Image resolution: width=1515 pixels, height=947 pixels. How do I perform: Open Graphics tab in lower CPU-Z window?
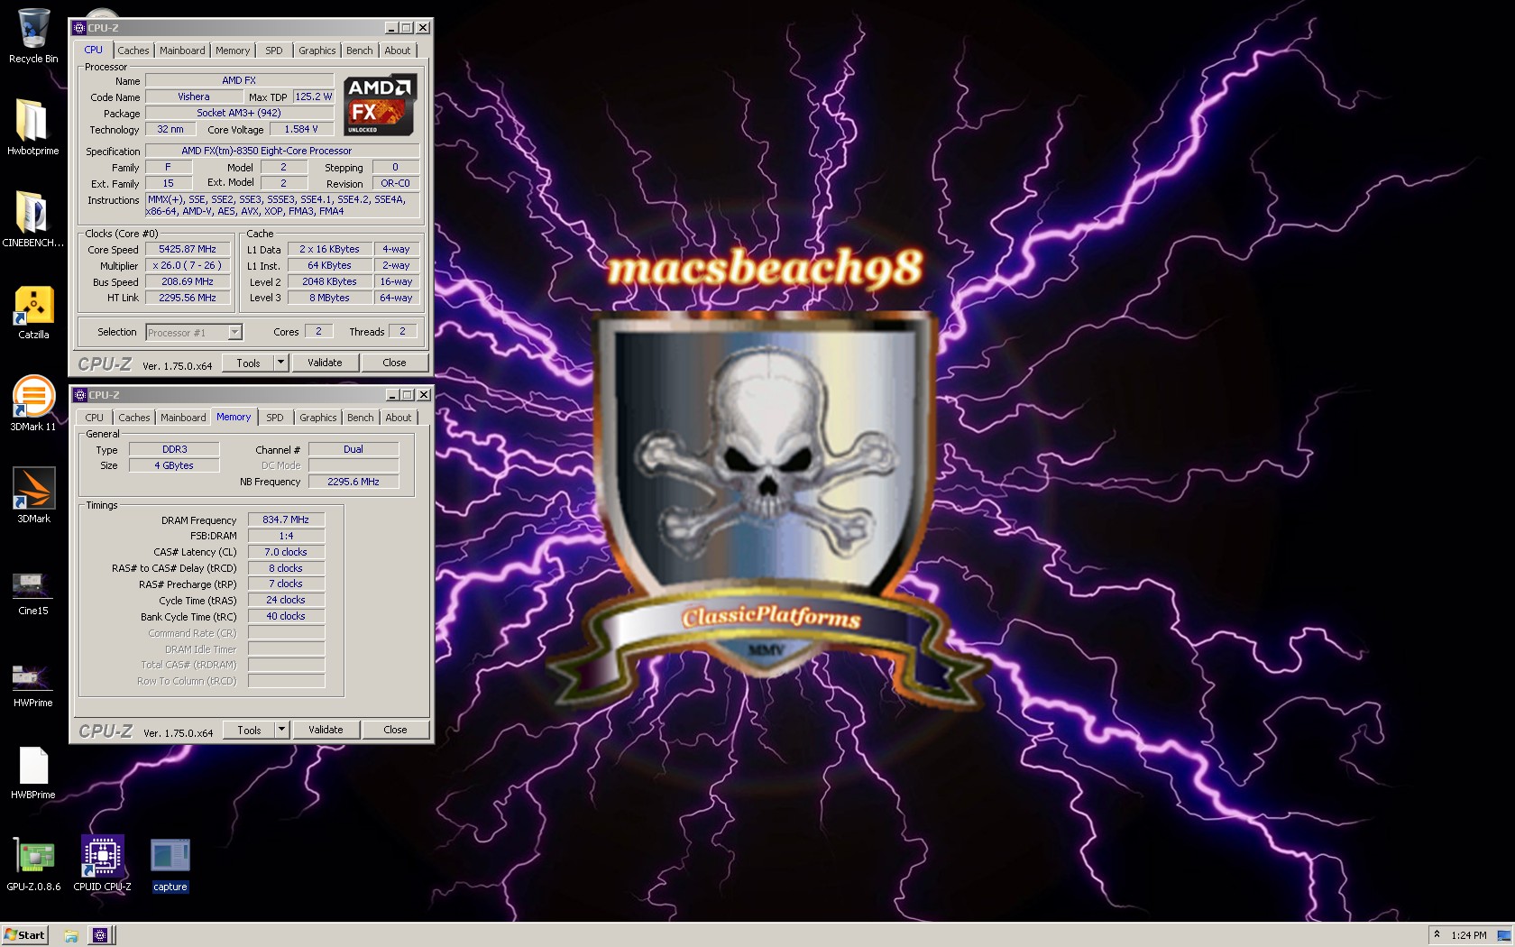(318, 418)
